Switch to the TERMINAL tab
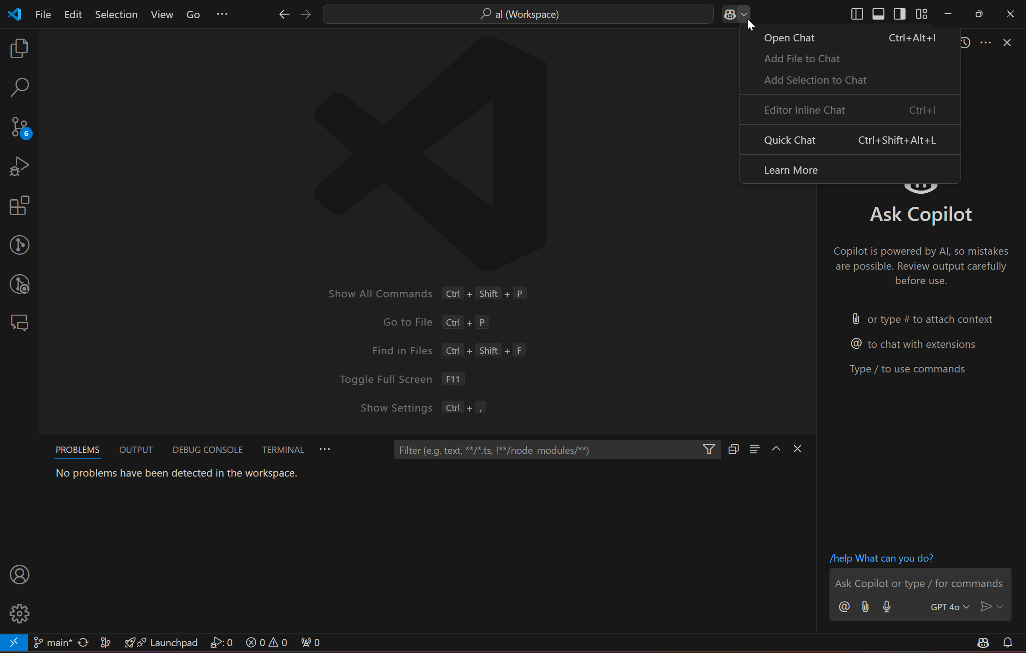The width and height of the screenshot is (1026, 653). click(x=282, y=449)
